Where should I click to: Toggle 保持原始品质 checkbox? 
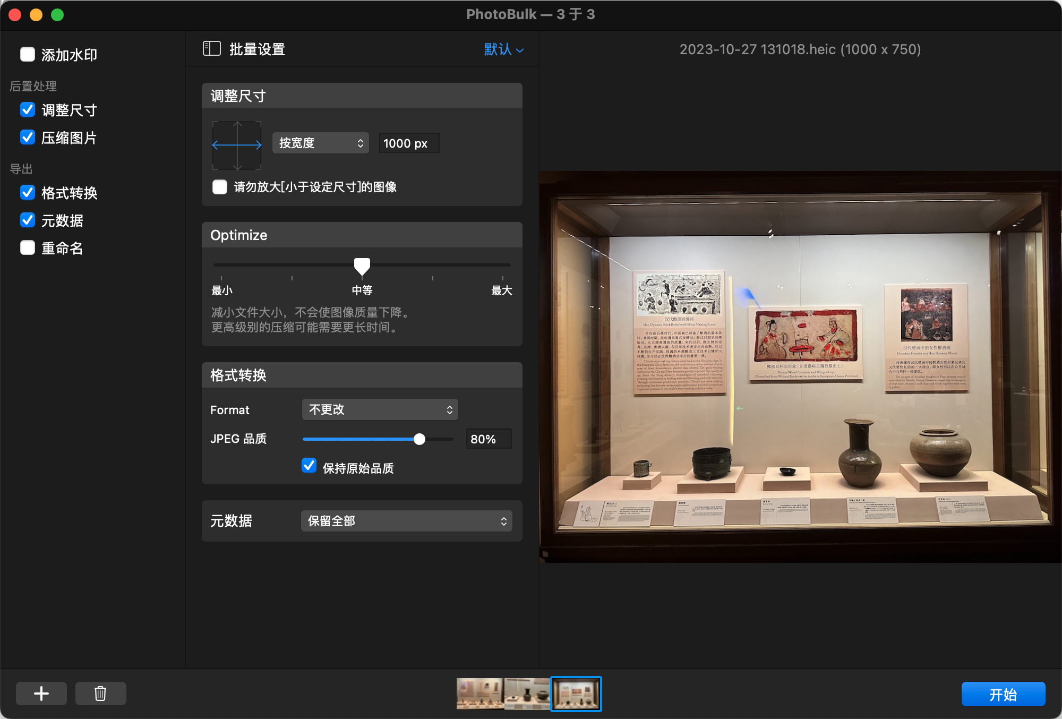[309, 466]
